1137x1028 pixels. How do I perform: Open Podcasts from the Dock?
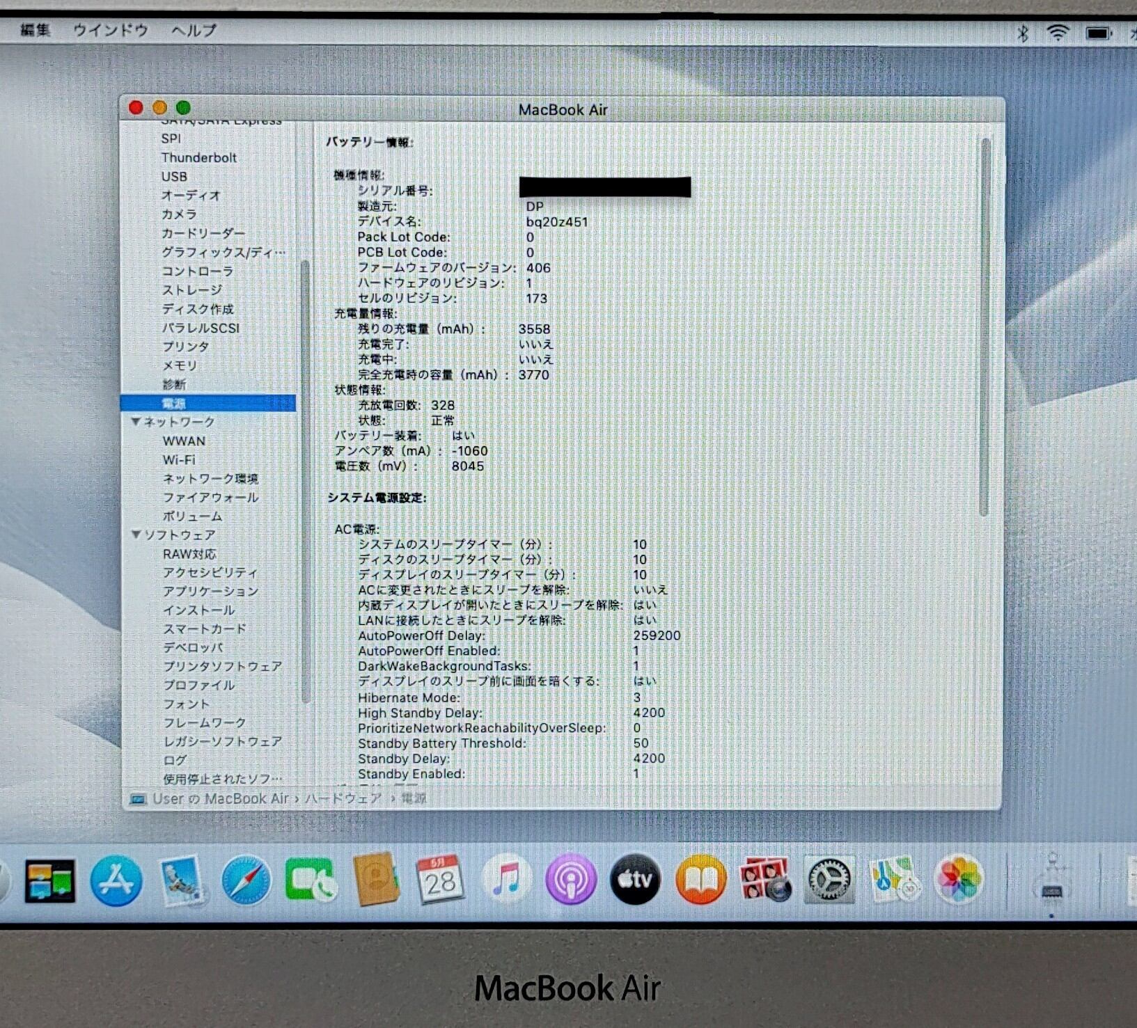[x=570, y=880]
